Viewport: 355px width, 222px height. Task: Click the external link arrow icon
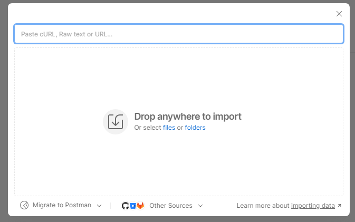click(339, 206)
